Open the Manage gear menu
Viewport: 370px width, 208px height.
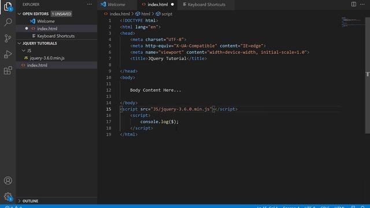(8, 196)
